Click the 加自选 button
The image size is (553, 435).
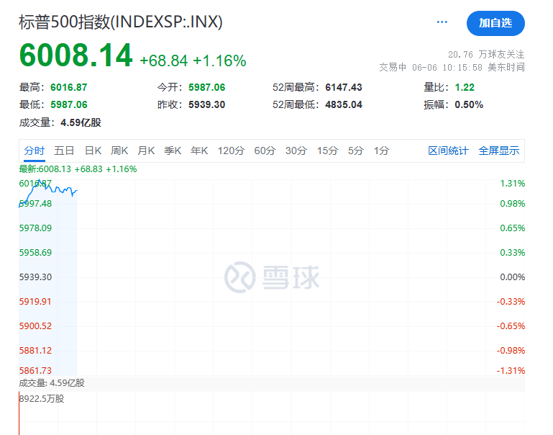(495, 23)
